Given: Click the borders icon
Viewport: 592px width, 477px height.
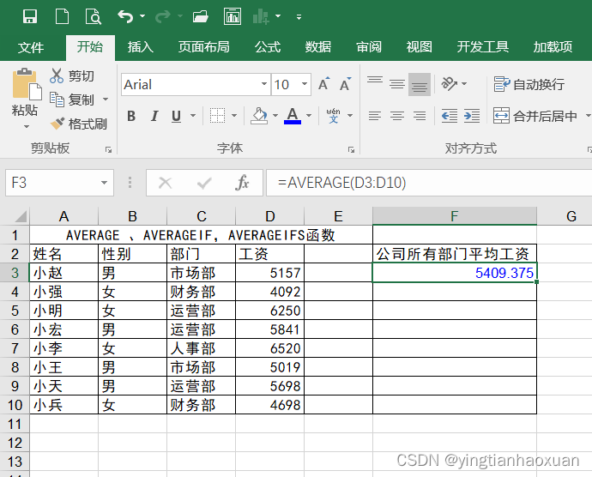Looking at the screenshot, I should [217, 116].
